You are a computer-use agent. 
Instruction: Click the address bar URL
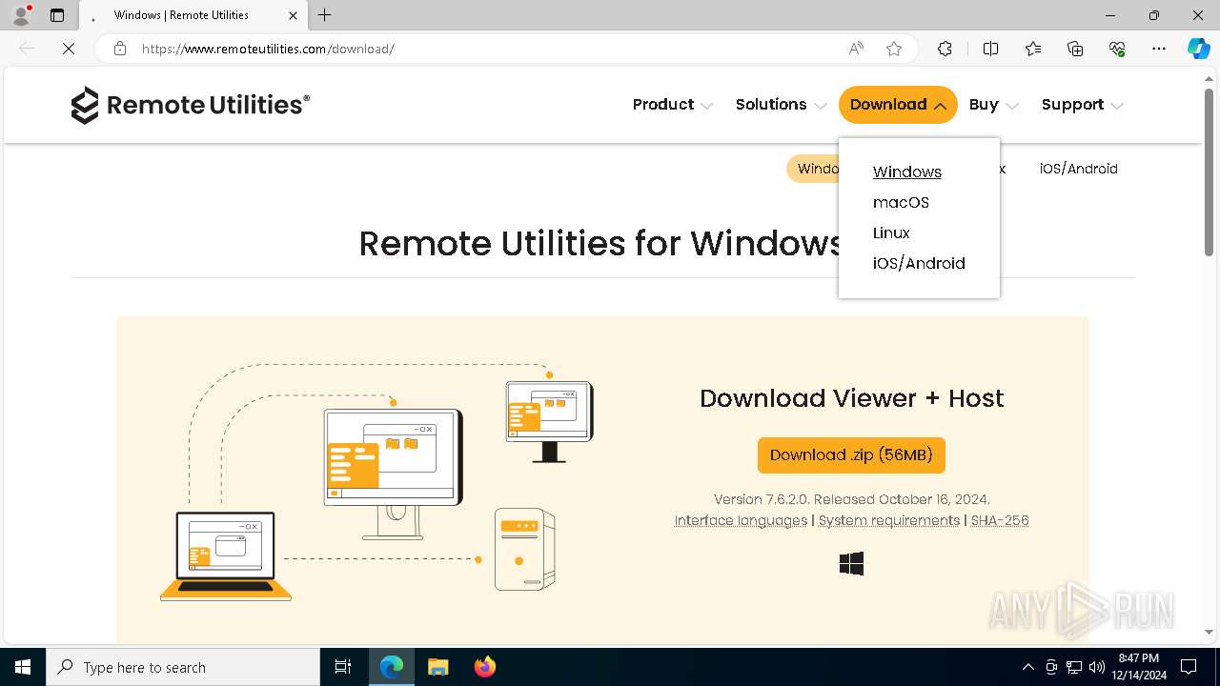[268, 49]
